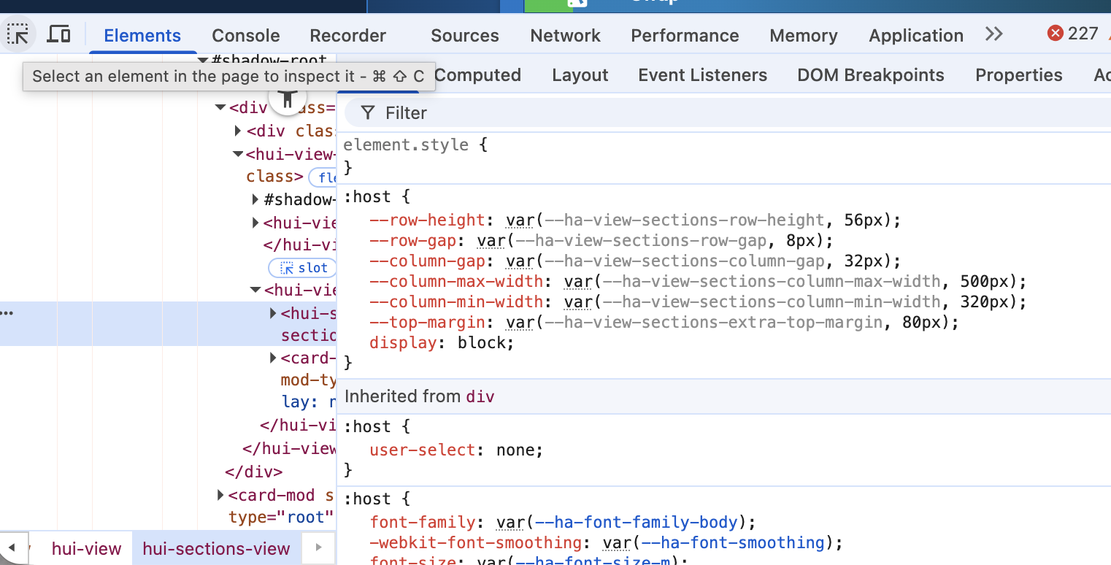Toggle the device toolbar icon
Screen dimensions: 1111x565
[x=58, y=34]
